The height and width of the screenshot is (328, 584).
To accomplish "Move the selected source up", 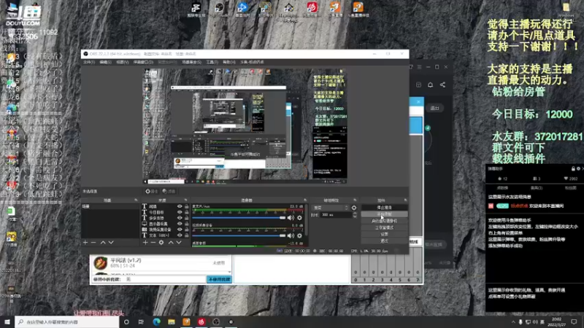I will click(x=171, y=243).
